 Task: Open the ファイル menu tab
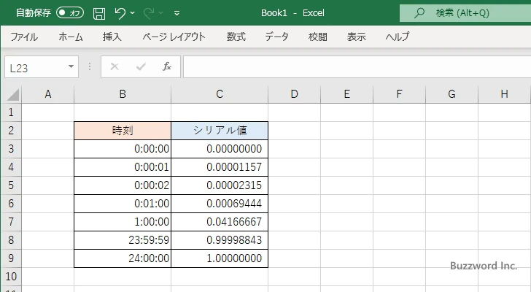(x=24, y=36)
